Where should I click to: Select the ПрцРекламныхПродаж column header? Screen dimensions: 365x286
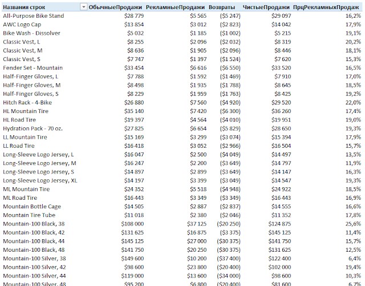326,7
